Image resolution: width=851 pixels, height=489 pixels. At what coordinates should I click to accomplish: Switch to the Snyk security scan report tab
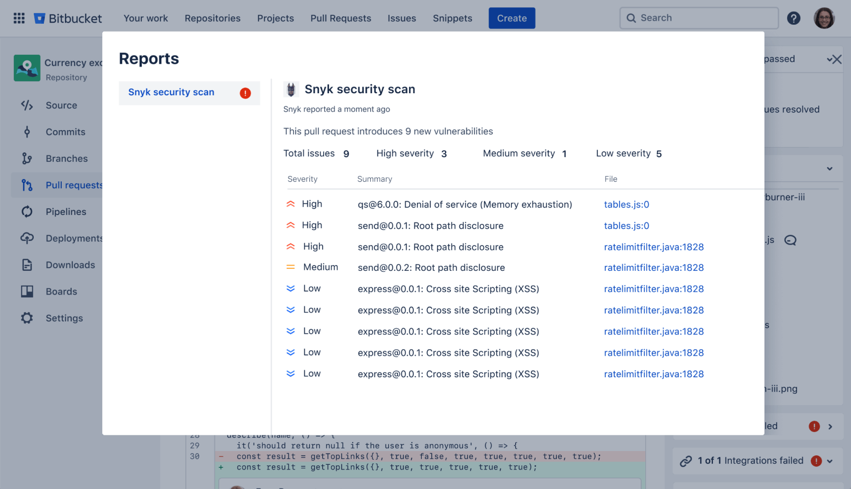click(x=171, y=92)
